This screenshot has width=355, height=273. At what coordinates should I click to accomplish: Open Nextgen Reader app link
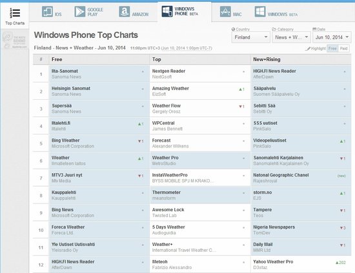tap(168, 71)
